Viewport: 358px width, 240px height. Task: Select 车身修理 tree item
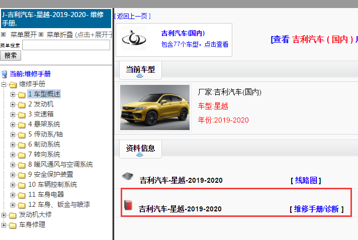click(32, 224)
